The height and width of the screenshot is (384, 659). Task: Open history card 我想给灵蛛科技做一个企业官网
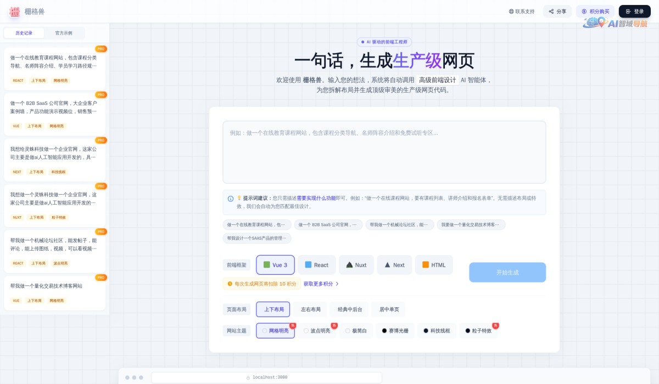coord(55,160)
